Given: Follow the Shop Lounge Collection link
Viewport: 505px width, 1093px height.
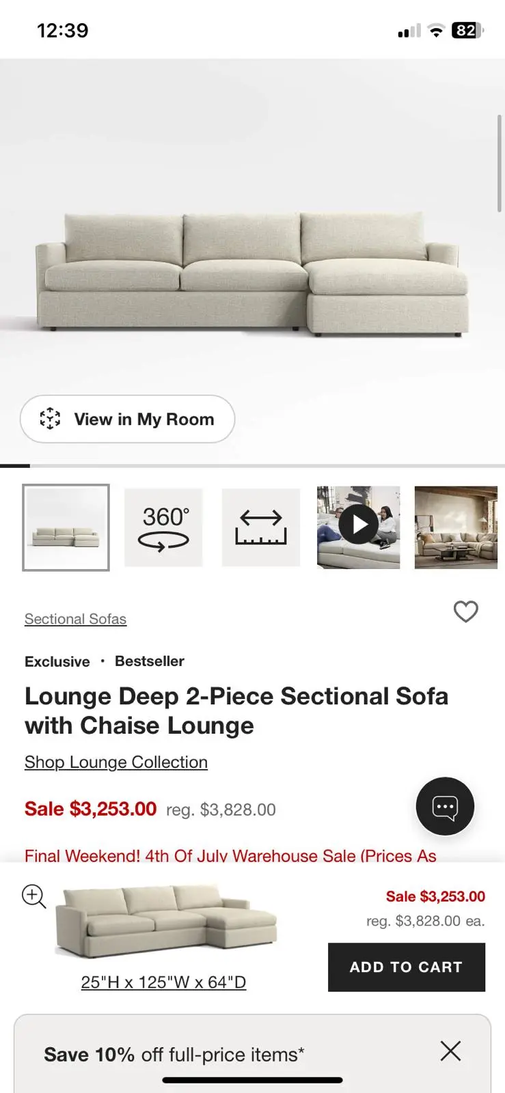Looking at the screenshot, I should tap(116, 762).
